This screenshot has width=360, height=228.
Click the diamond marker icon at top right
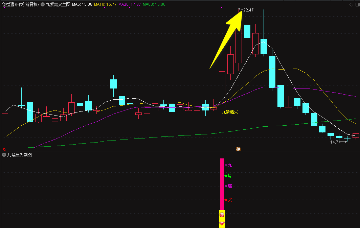pos(351,5)
